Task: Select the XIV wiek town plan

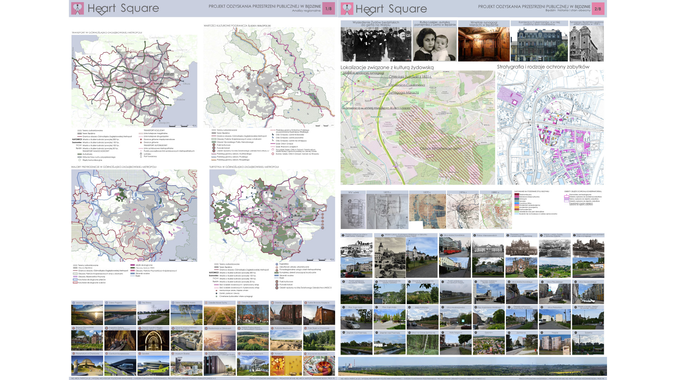Action: 353,212
